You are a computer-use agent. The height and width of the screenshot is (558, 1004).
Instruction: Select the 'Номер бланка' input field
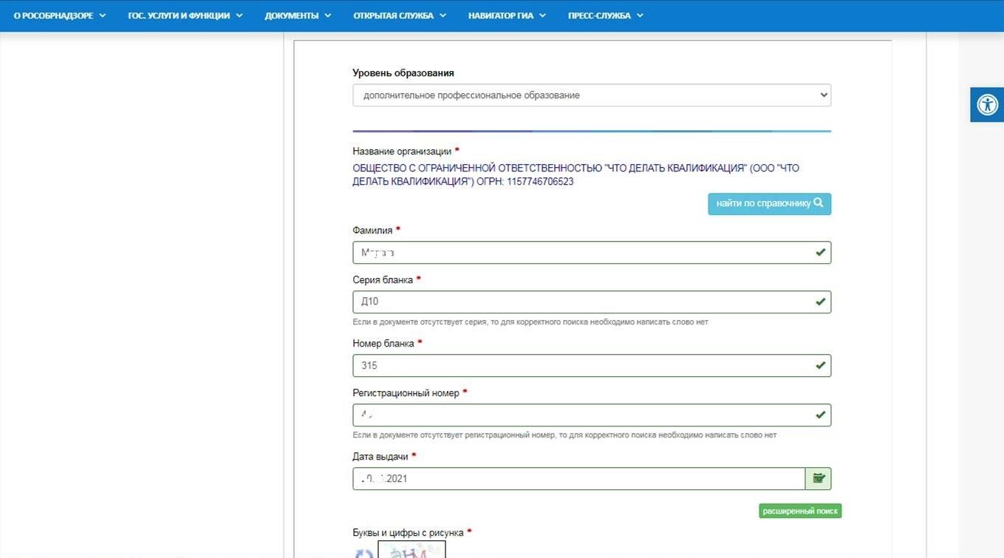584,366
